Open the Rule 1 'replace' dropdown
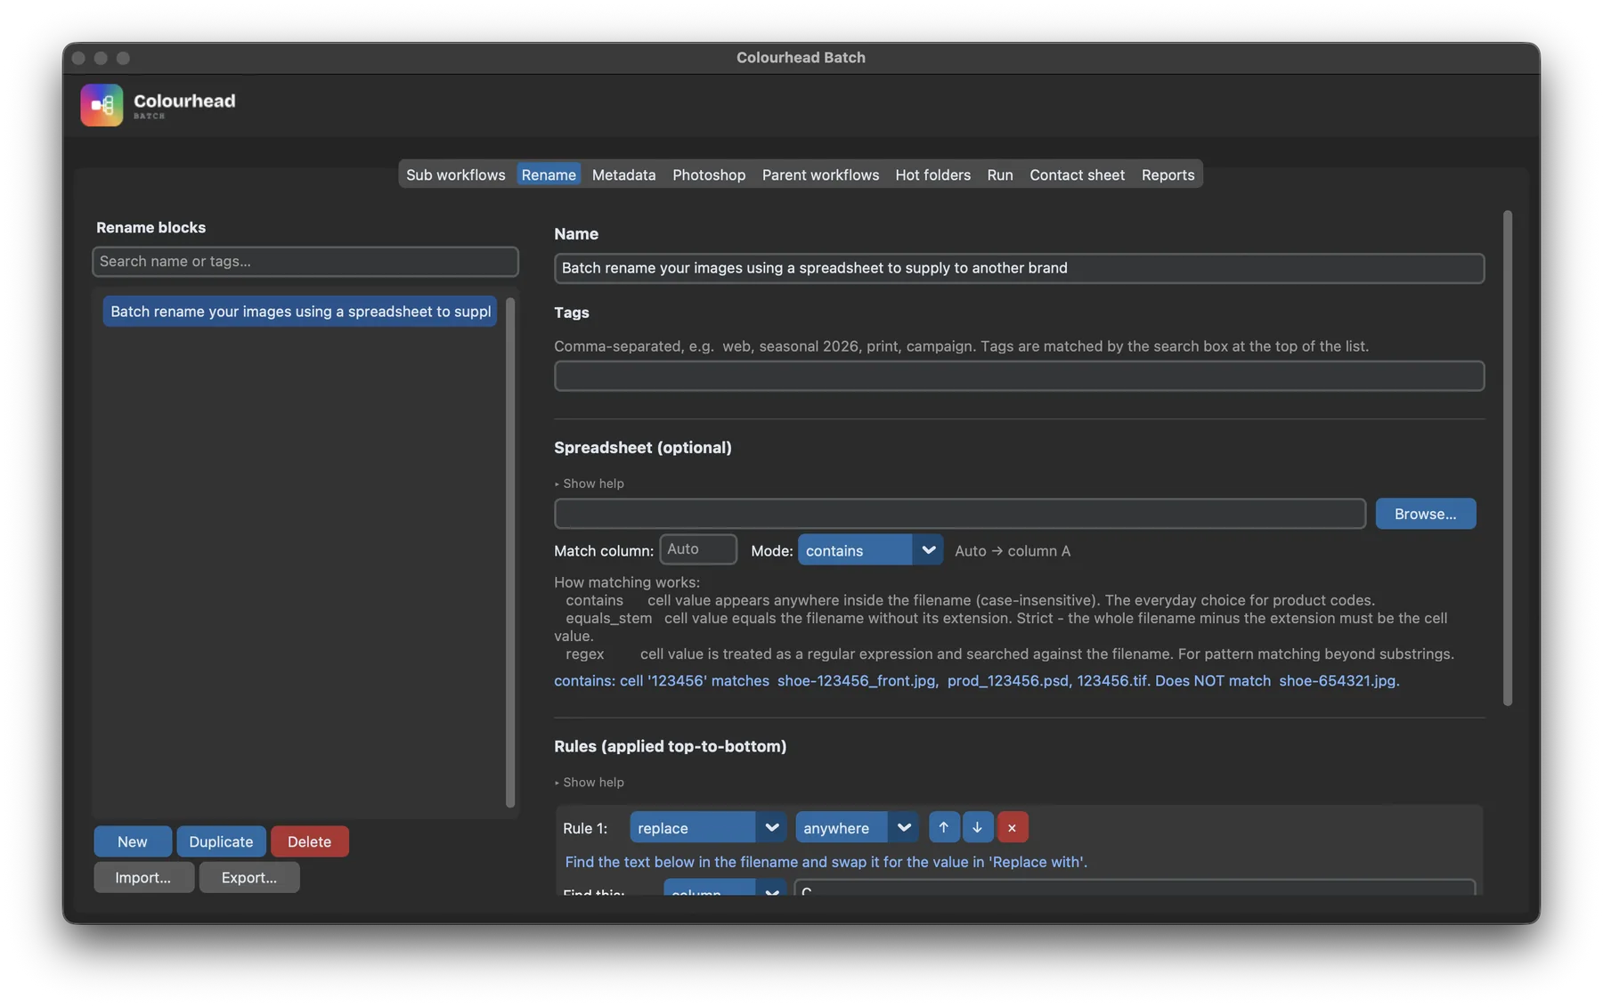The width and height of the screenshot is (1603, 1007). [708, 827]
